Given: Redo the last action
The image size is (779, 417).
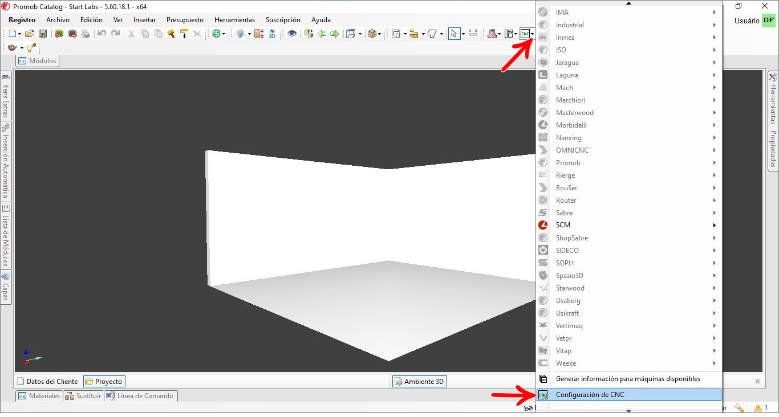Looking at the screenshot, I should (x=115, y=34).
